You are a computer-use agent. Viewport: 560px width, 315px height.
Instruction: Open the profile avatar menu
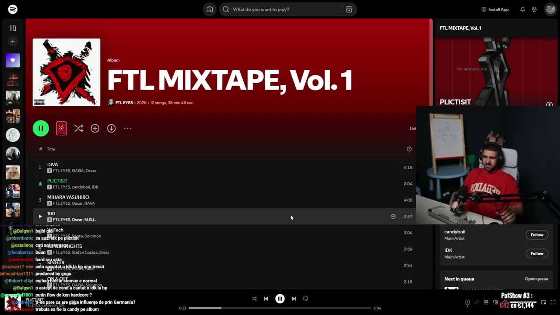point(550,9)
